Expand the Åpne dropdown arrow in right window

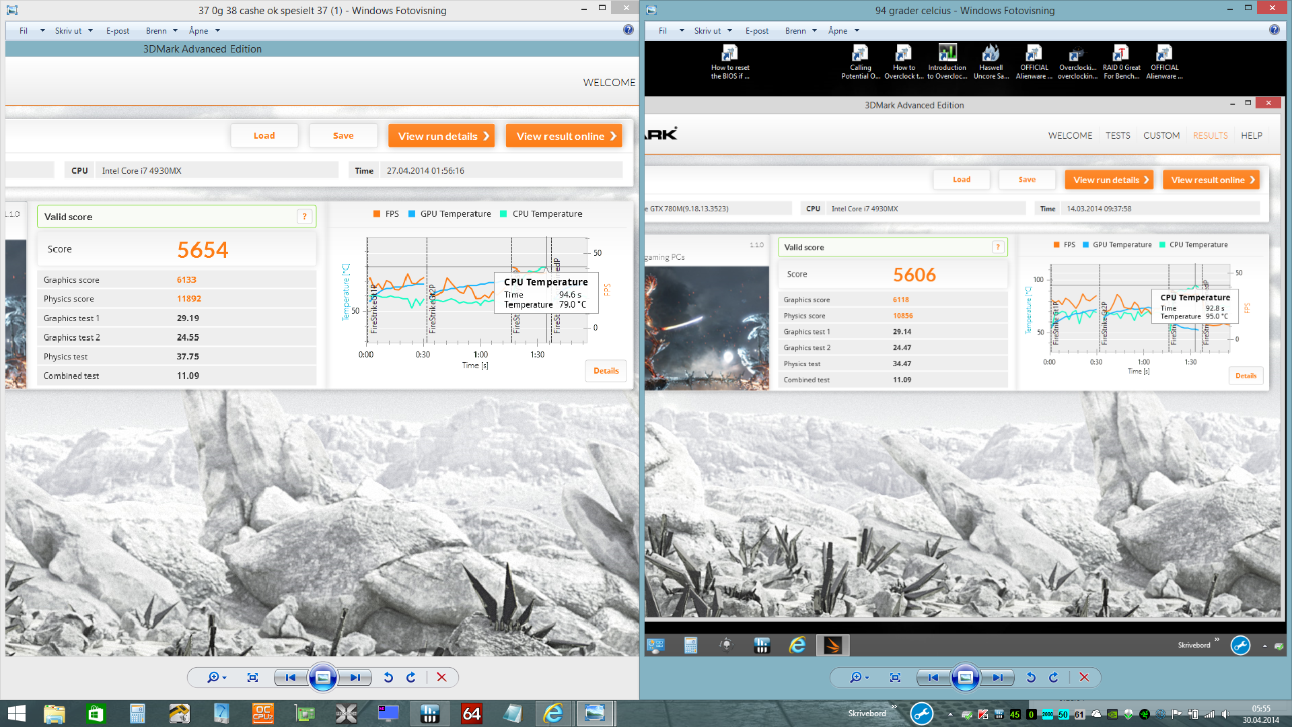857,31
